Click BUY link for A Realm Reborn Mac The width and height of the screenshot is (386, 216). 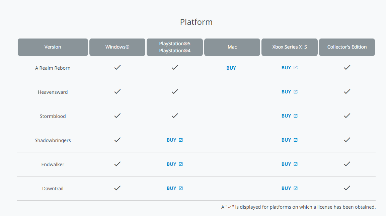click(x=231, y=68)
